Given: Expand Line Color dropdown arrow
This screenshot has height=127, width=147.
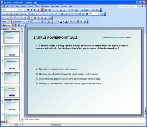Looking at the screenshot, I should point(63,22).
